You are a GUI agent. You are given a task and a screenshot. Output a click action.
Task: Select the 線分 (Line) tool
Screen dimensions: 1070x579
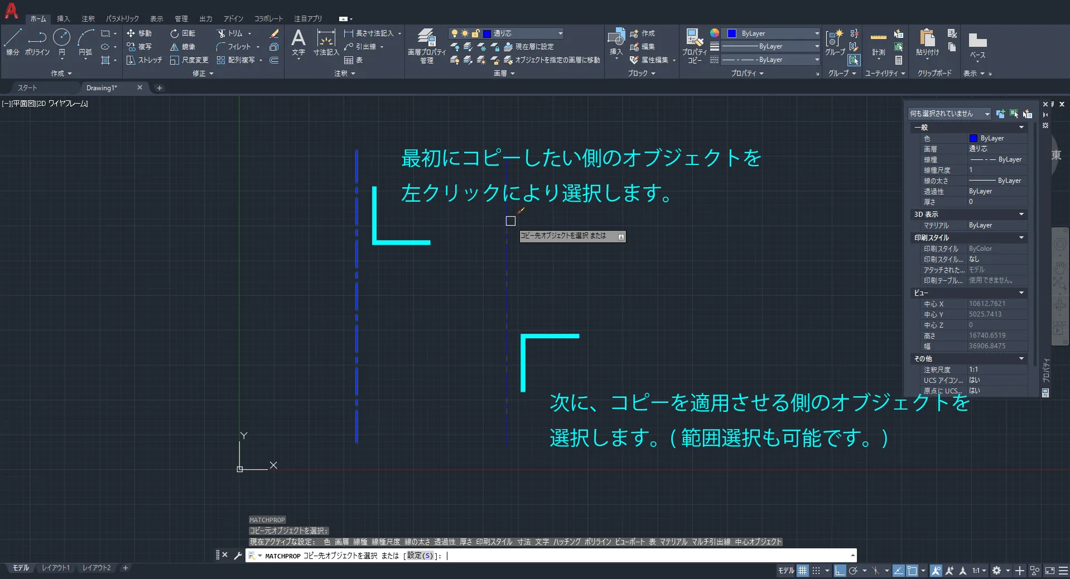point(12,42)
